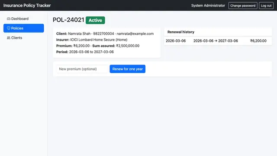
Task: Go to the Policies sidebar item
Action: (24, 28)
